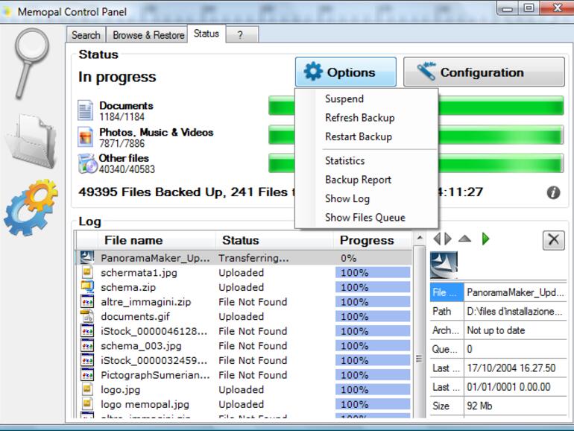
Task: Open Backup Report menu item
Action: pyautogui.click(x=358, y=180)
